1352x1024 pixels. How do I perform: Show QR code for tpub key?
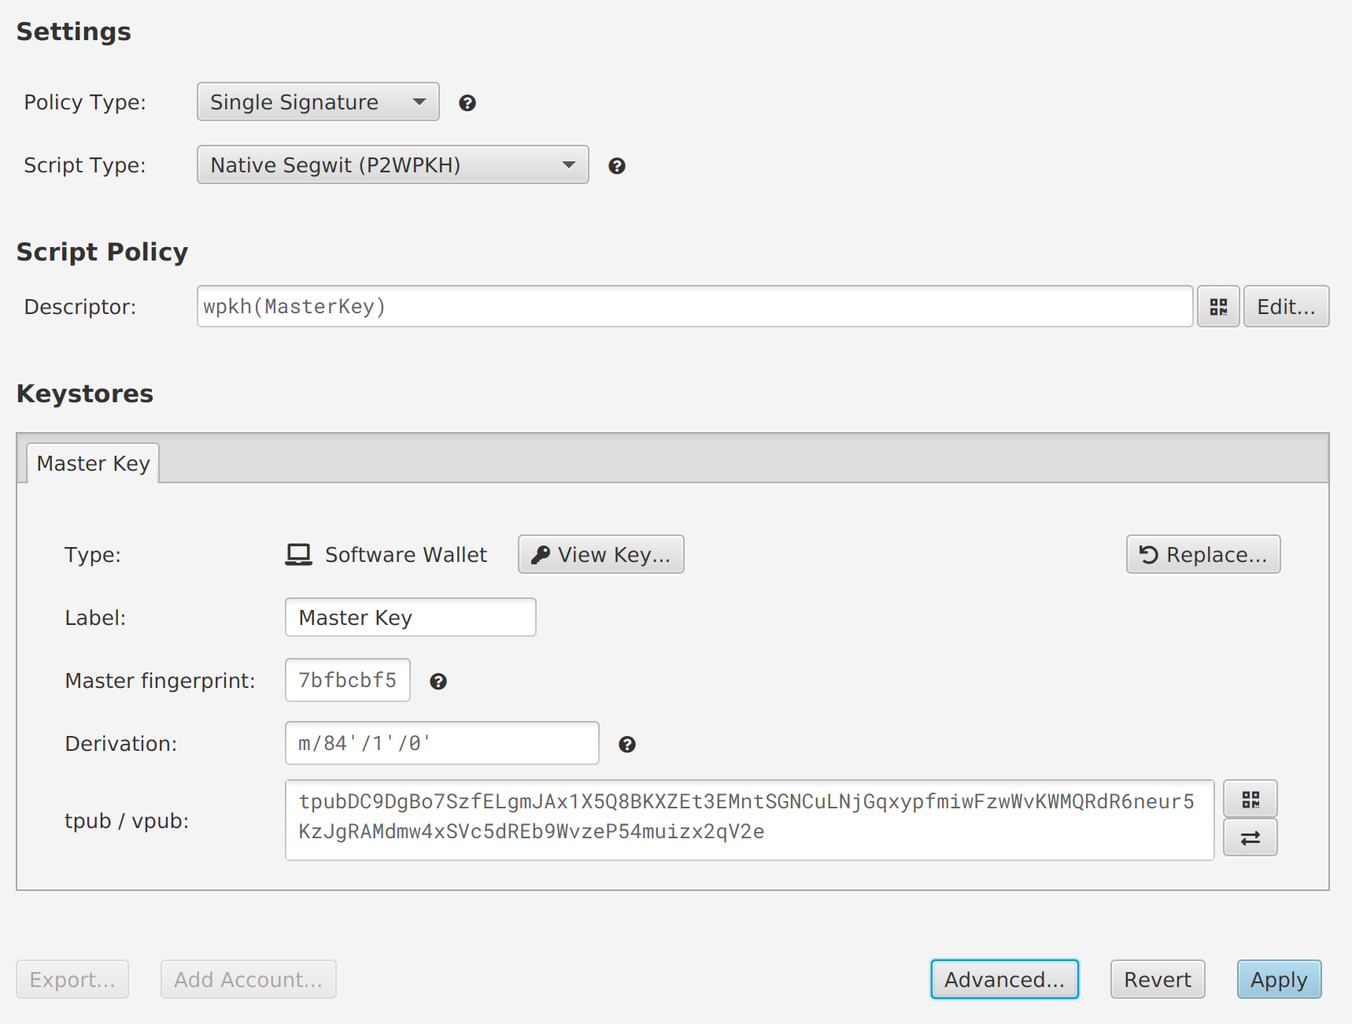[1250, 800]
